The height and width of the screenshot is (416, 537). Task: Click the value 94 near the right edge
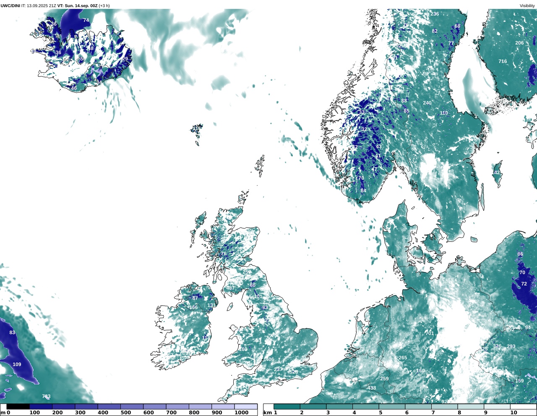[x=528, y=327]
